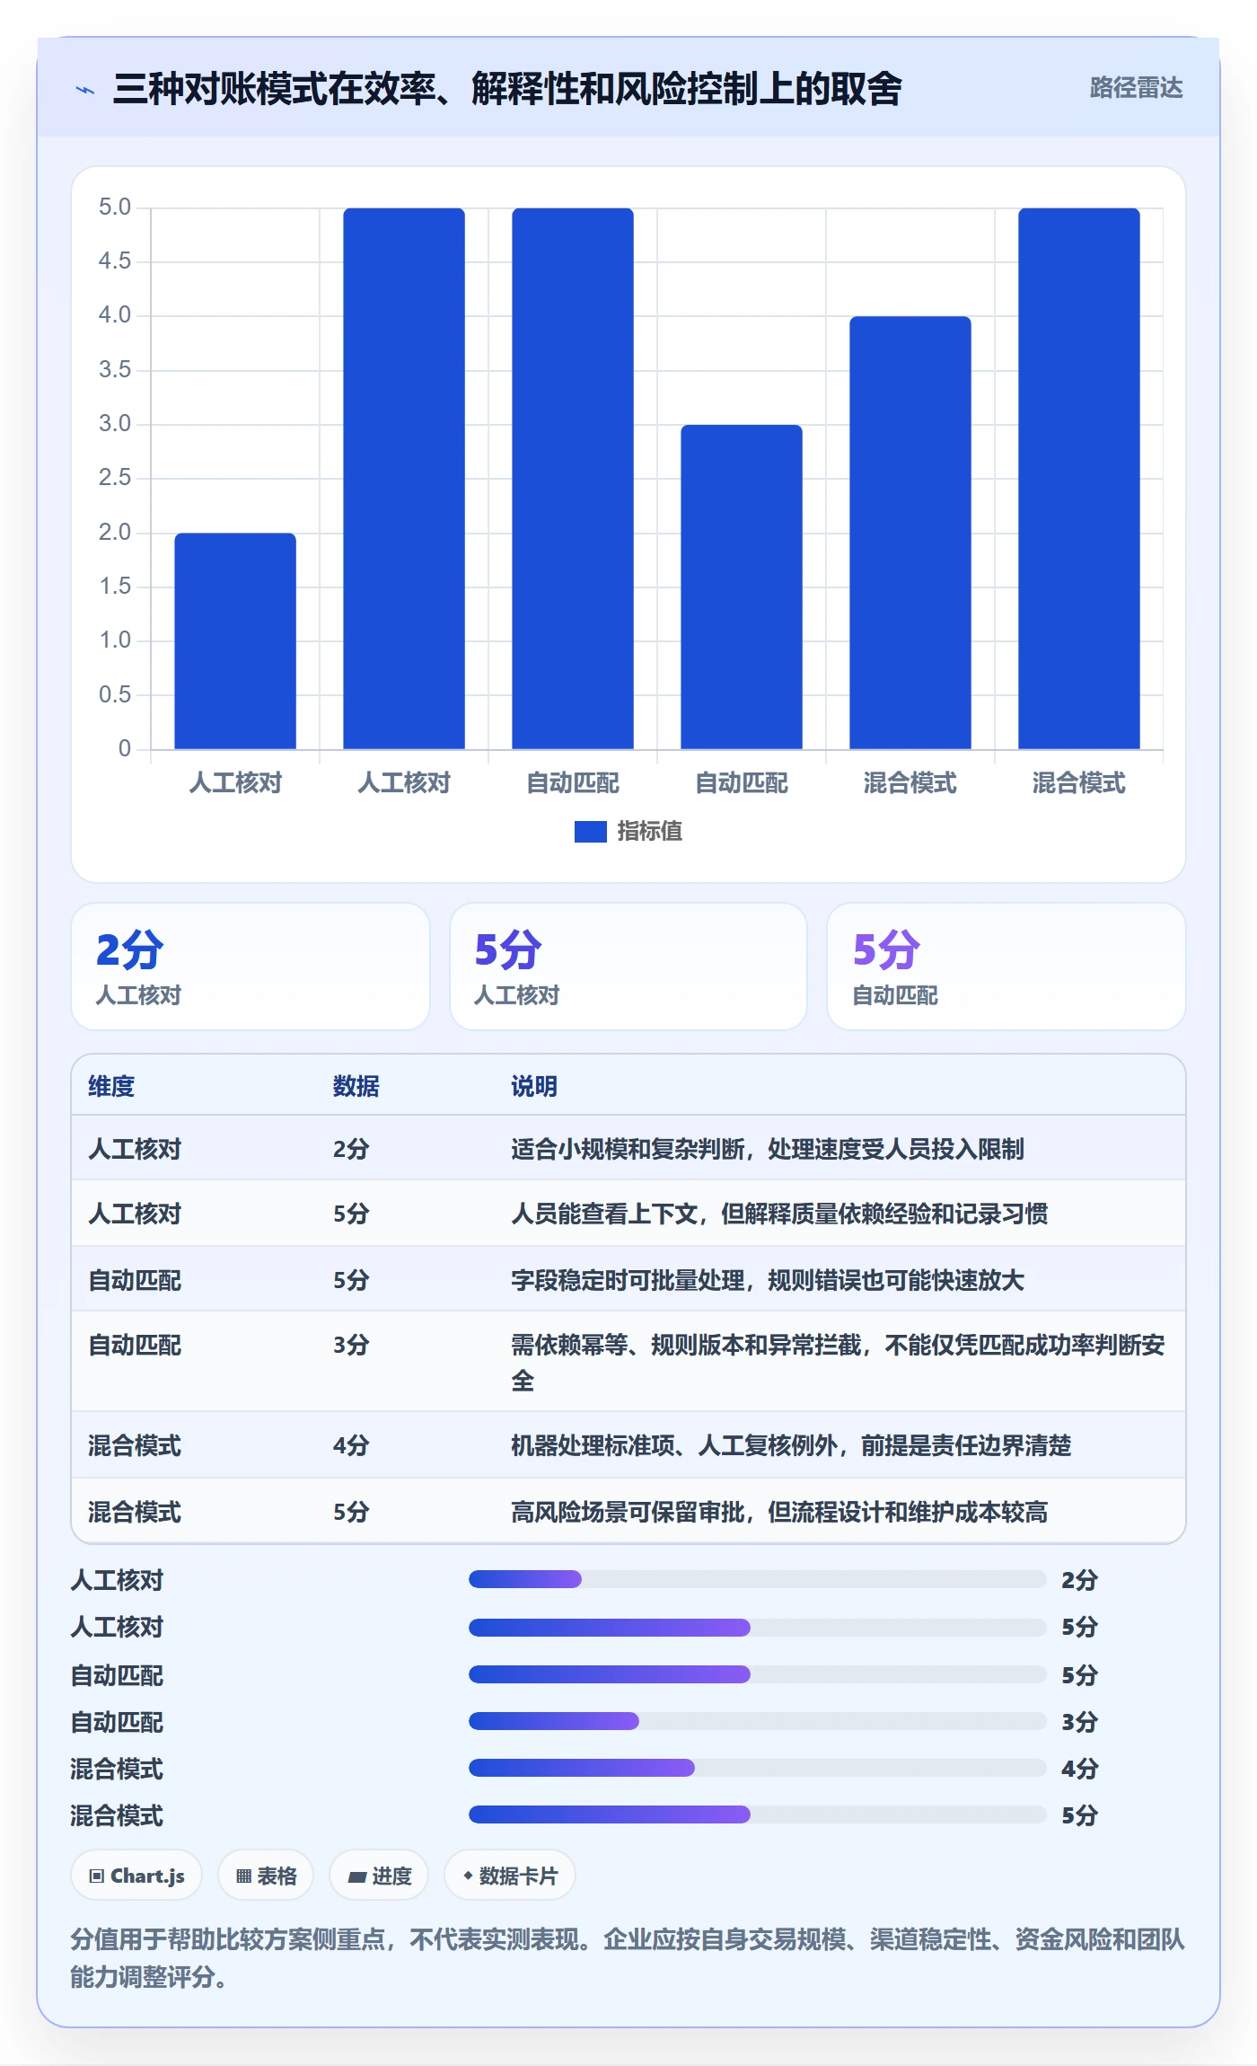
Task: Click the 混合模式 progress bar showing 4分
Action: tap(758, 1768)
